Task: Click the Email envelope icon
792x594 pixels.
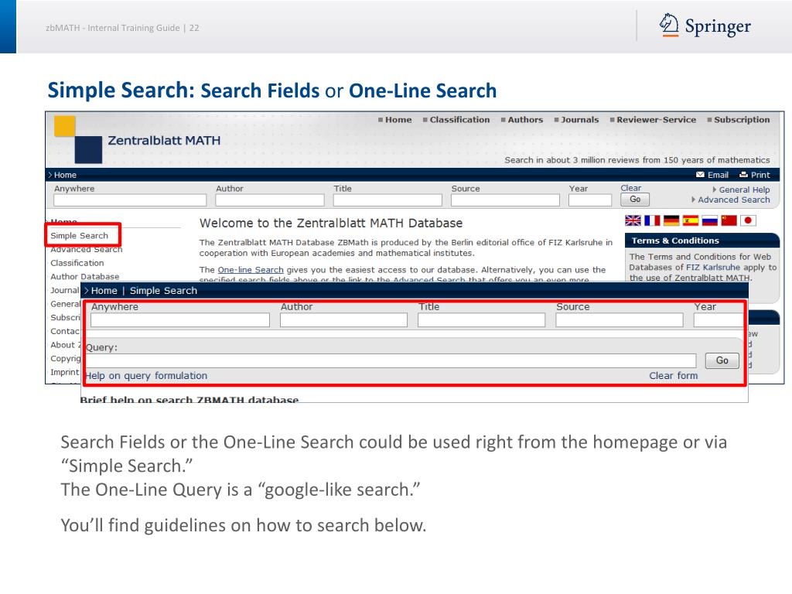Action: pyautogui.click(x=700, y=175)
